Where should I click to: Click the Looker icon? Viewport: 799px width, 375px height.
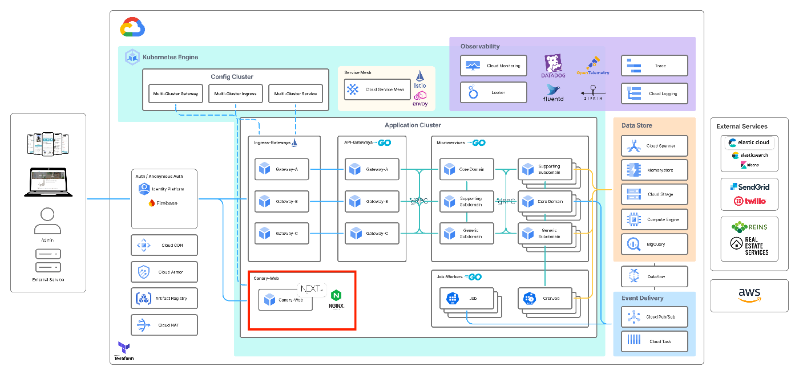pyautogui.click(x=473, y=92)
